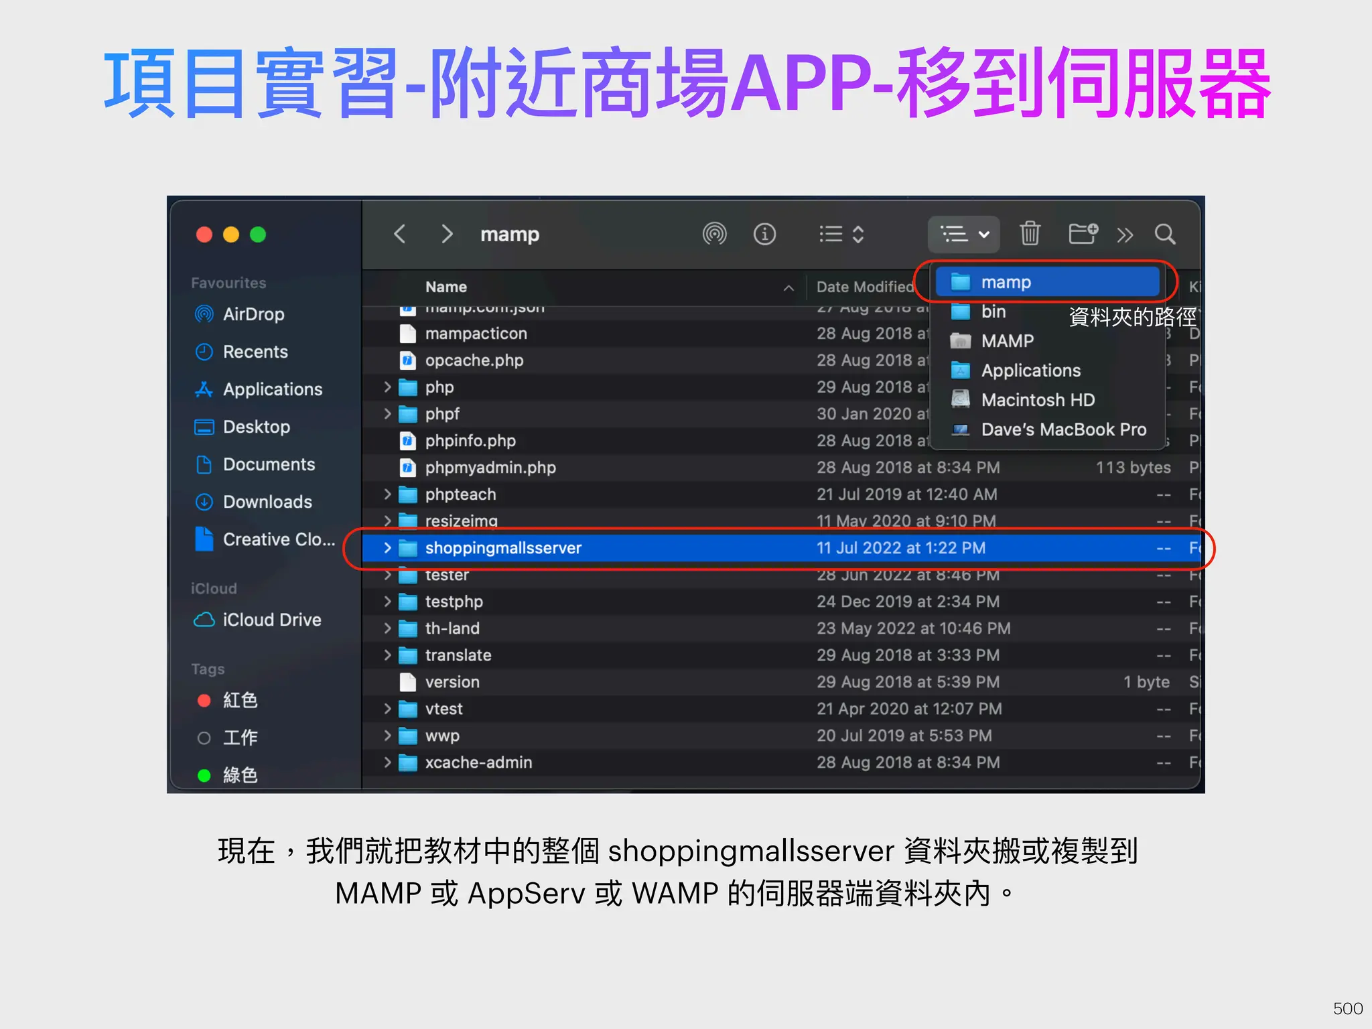Viewport: 1372px width, 1029px height.
Task: Choose mamp in the path menu
Action: [x=1048, y=282]
